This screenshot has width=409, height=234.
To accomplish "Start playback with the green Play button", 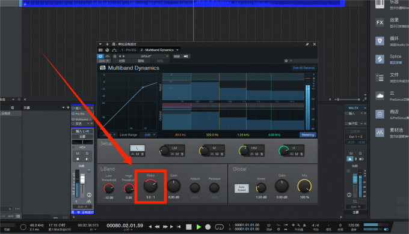I will (x=198, y=227).
